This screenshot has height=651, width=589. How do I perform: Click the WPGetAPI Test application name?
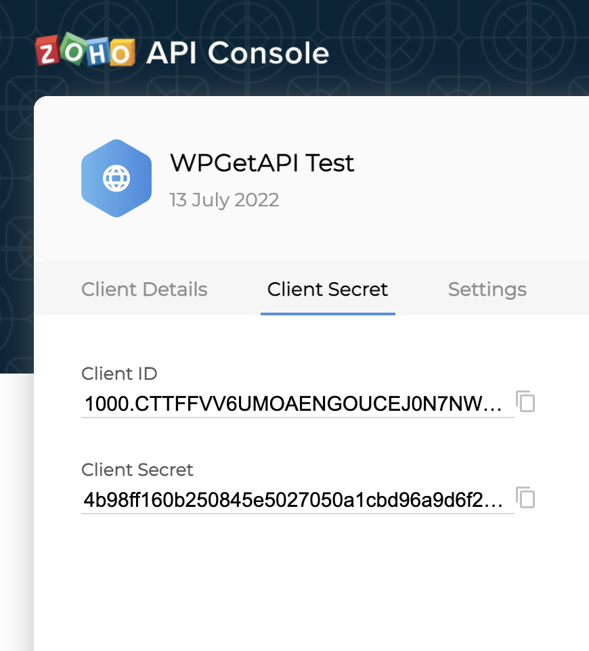[x=262, y=162]
